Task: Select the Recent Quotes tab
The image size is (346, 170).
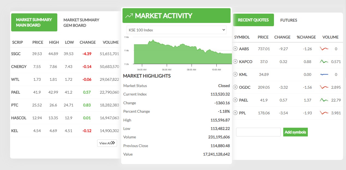Action: (x=253, y=20)
